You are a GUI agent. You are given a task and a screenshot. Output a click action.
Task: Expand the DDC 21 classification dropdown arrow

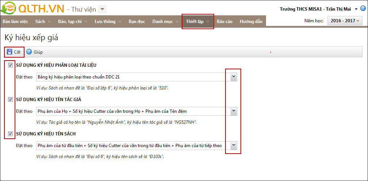click(x=234, y=77)
